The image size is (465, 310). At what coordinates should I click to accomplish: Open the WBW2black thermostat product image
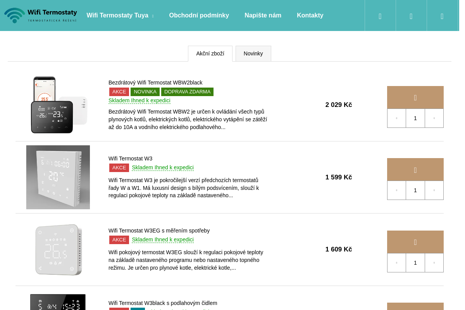[x=58, y=105]
